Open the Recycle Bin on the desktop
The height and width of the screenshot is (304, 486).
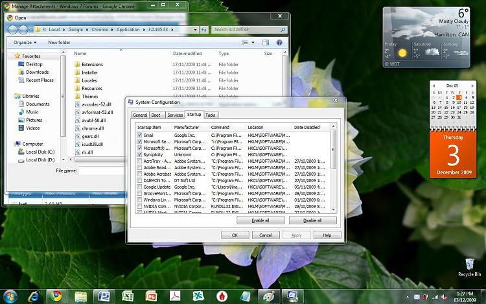470,267
